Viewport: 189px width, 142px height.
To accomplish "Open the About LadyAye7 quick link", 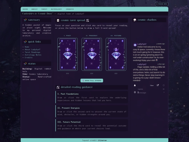I will click(x=33, y=49).
